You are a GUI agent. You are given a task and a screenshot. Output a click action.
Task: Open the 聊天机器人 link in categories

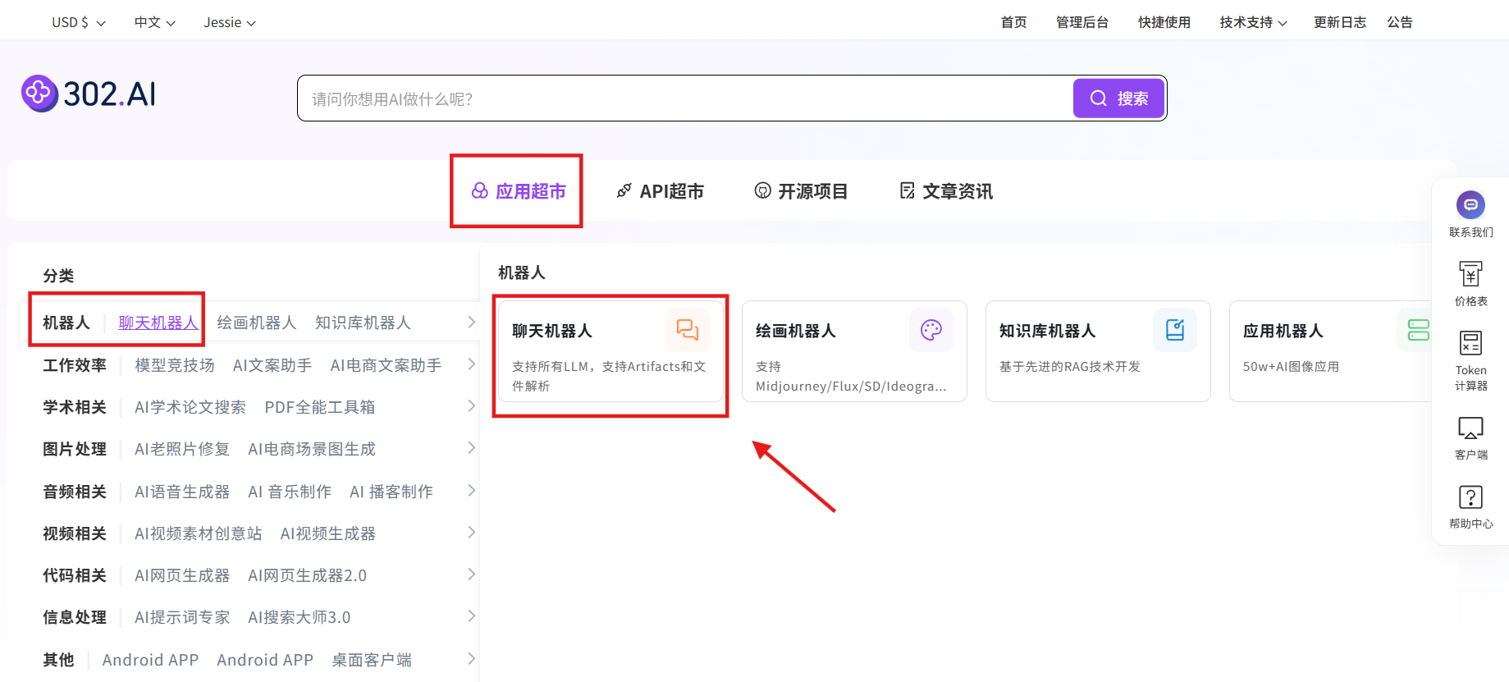tap(158, 323)
